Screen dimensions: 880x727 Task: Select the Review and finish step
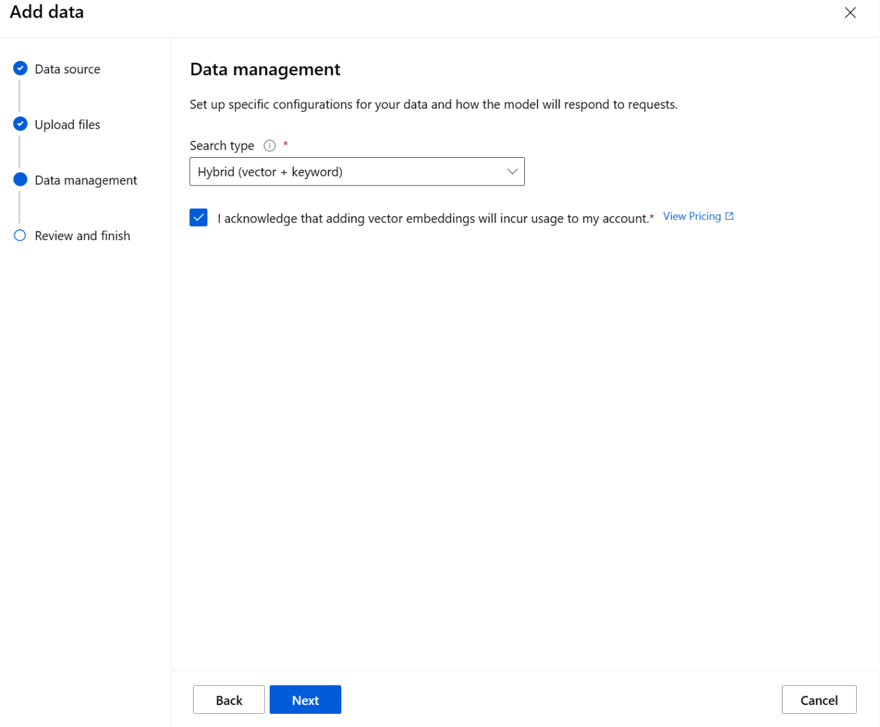[82, 236]
